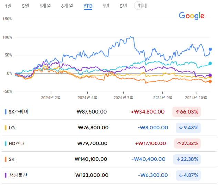The width and height of the screenshot is (221, 185).
Task: Switch chart to 1개월 range
Action: [45, 6]
